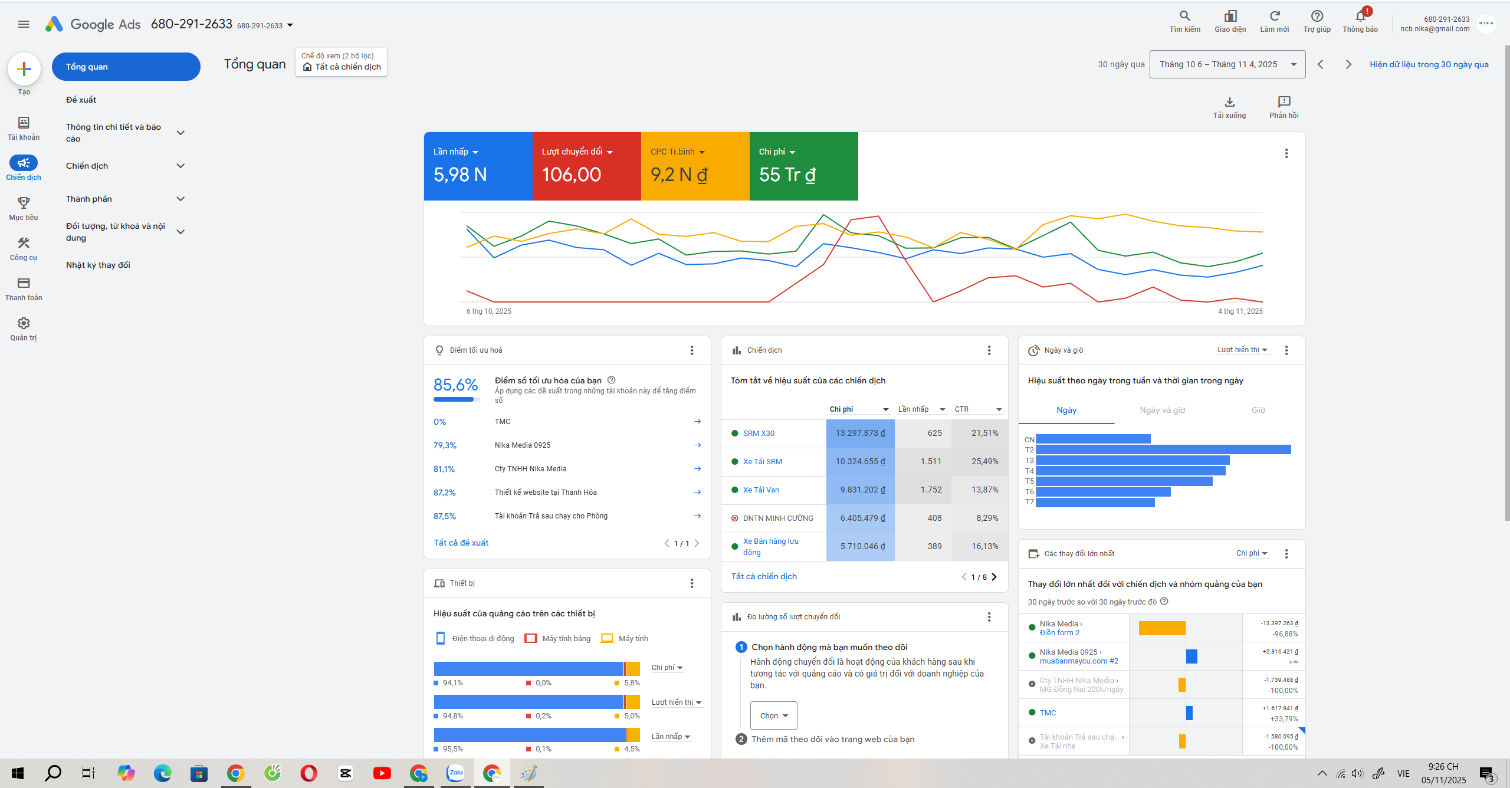Open Tất cả chiến dịch link
The height and width of the screenshot is (788, 1510).
(763, 576)
